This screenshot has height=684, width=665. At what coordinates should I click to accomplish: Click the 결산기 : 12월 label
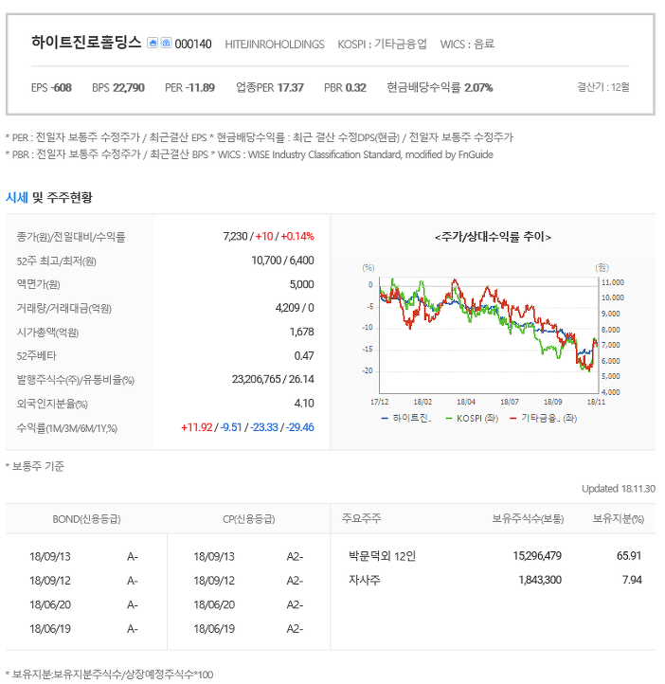click(x=603, y=87)
